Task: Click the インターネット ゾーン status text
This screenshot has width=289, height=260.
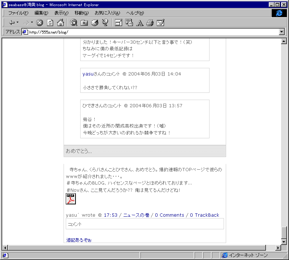Action: pyautogui.click(x=248, y=255)
